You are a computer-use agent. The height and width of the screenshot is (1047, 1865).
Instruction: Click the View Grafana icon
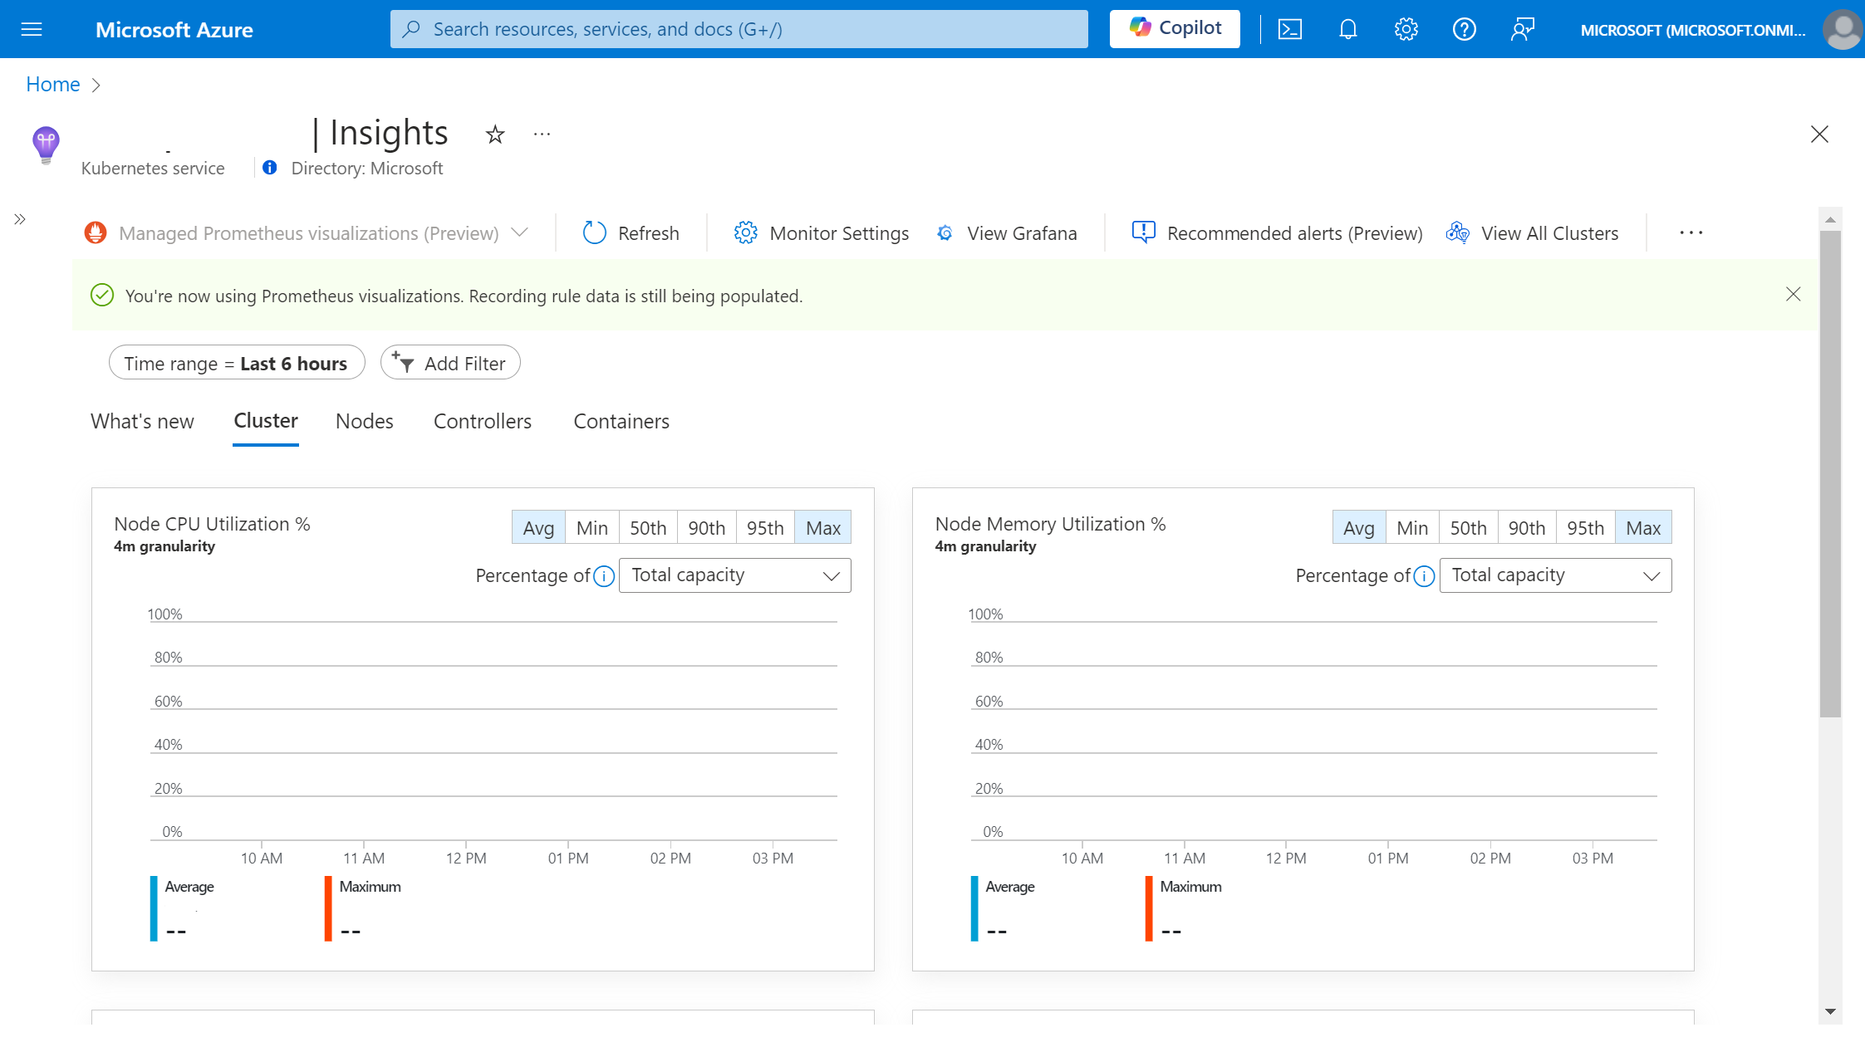[x=945, y=233]
